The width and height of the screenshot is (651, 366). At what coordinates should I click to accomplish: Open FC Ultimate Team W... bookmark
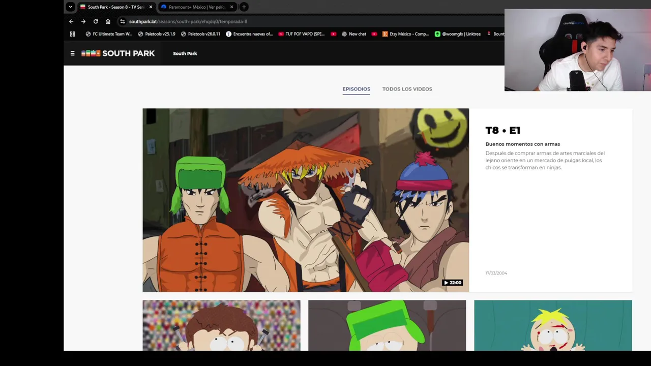[x=109, y=34]
